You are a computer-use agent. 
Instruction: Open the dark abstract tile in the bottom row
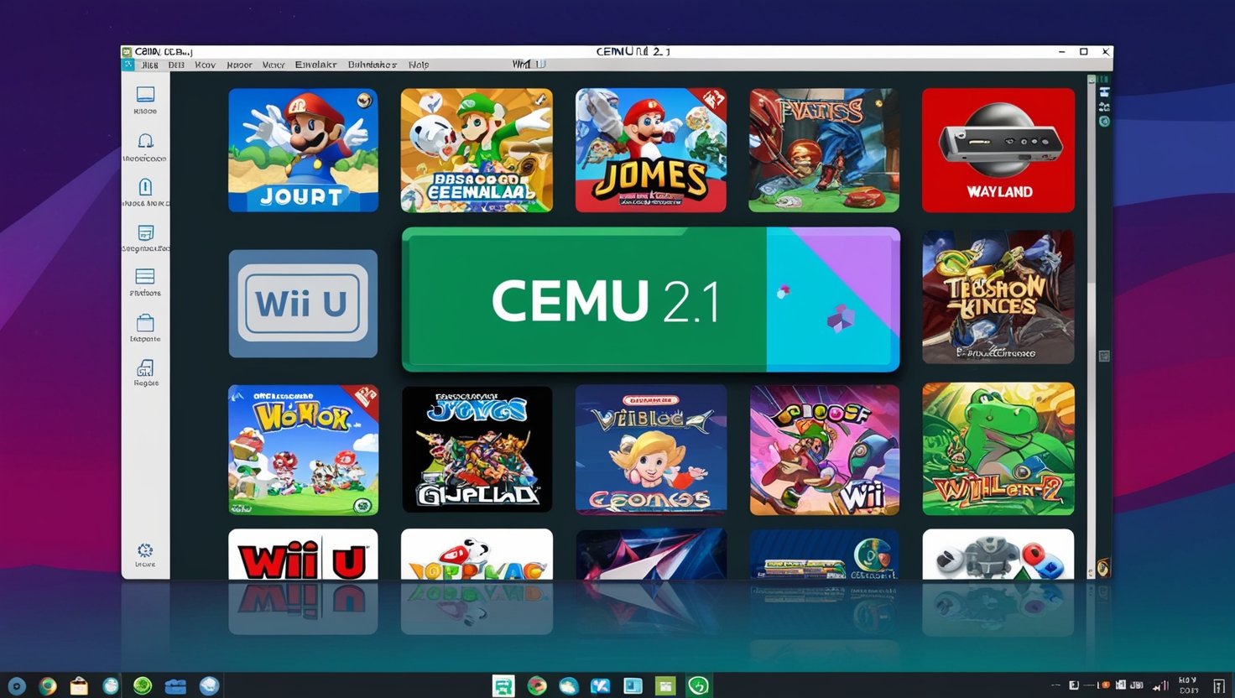tap(651, 555)
